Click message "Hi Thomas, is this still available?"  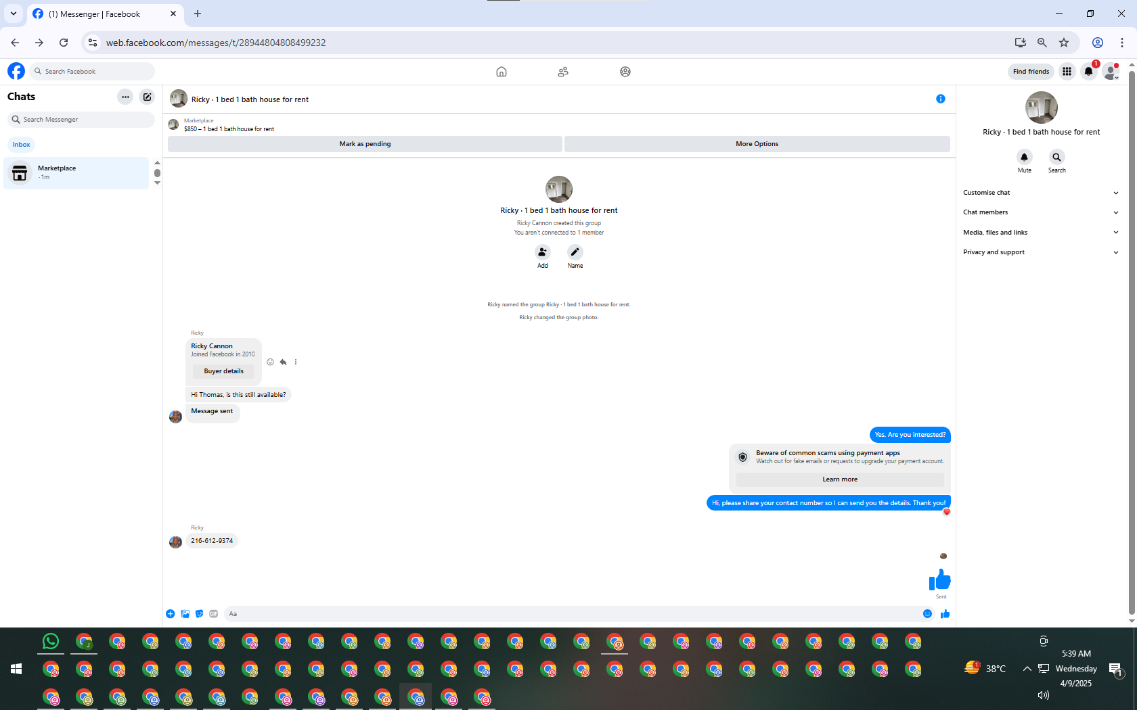click(x=238, y=395)
